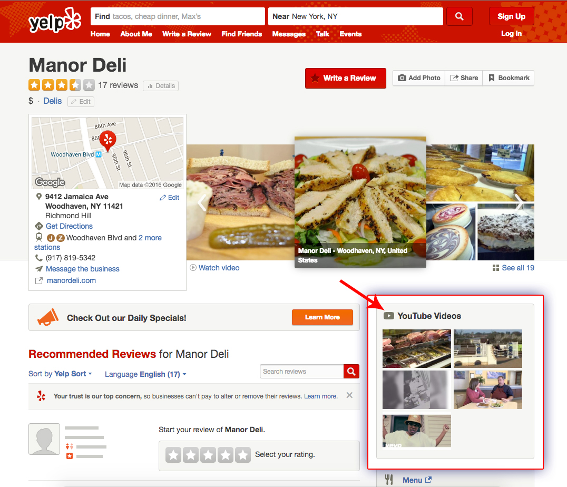Click the search reviews magnifier button

pyautogui.click(x=351, y=371)
